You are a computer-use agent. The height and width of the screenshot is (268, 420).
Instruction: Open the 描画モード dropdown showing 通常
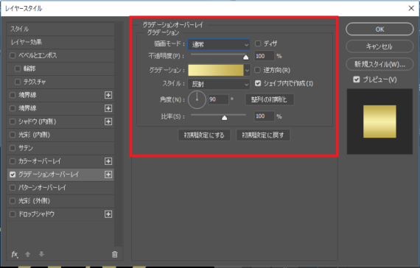tap(219, 44)
